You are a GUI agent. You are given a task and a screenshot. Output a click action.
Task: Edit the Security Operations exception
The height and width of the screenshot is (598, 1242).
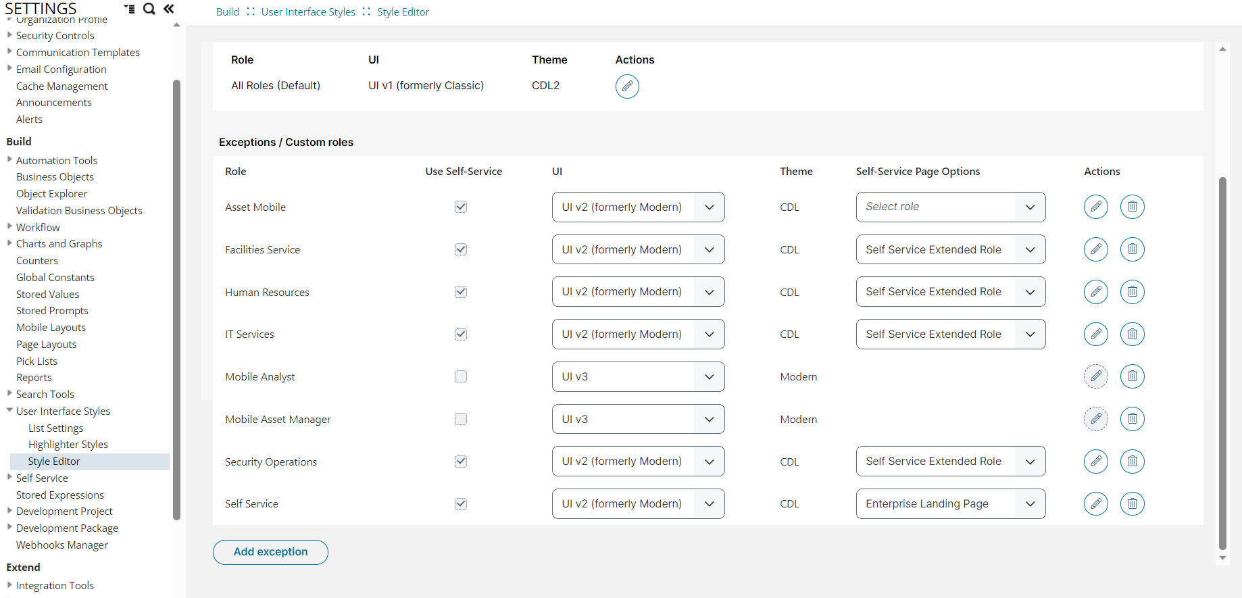coord(1095,462)
